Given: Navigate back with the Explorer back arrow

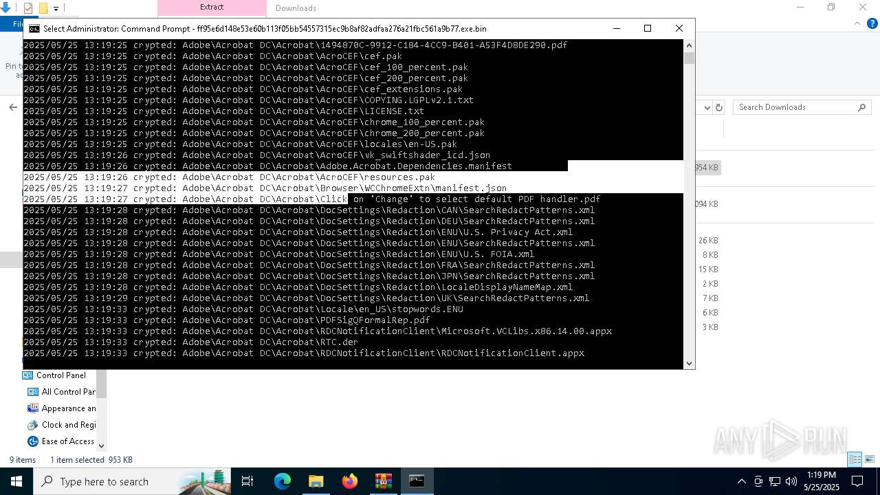Looking at the screenshot, I should (x=12, y=107).
